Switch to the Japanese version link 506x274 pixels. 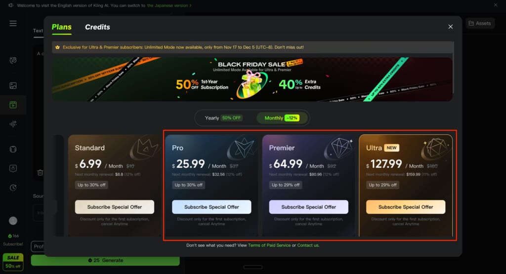(168, 5)
